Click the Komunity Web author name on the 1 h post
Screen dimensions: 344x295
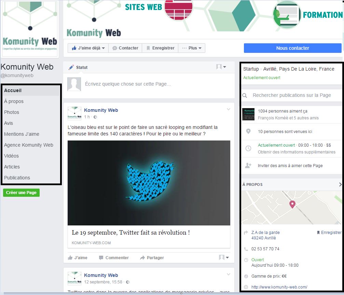(x=101, y=110)
